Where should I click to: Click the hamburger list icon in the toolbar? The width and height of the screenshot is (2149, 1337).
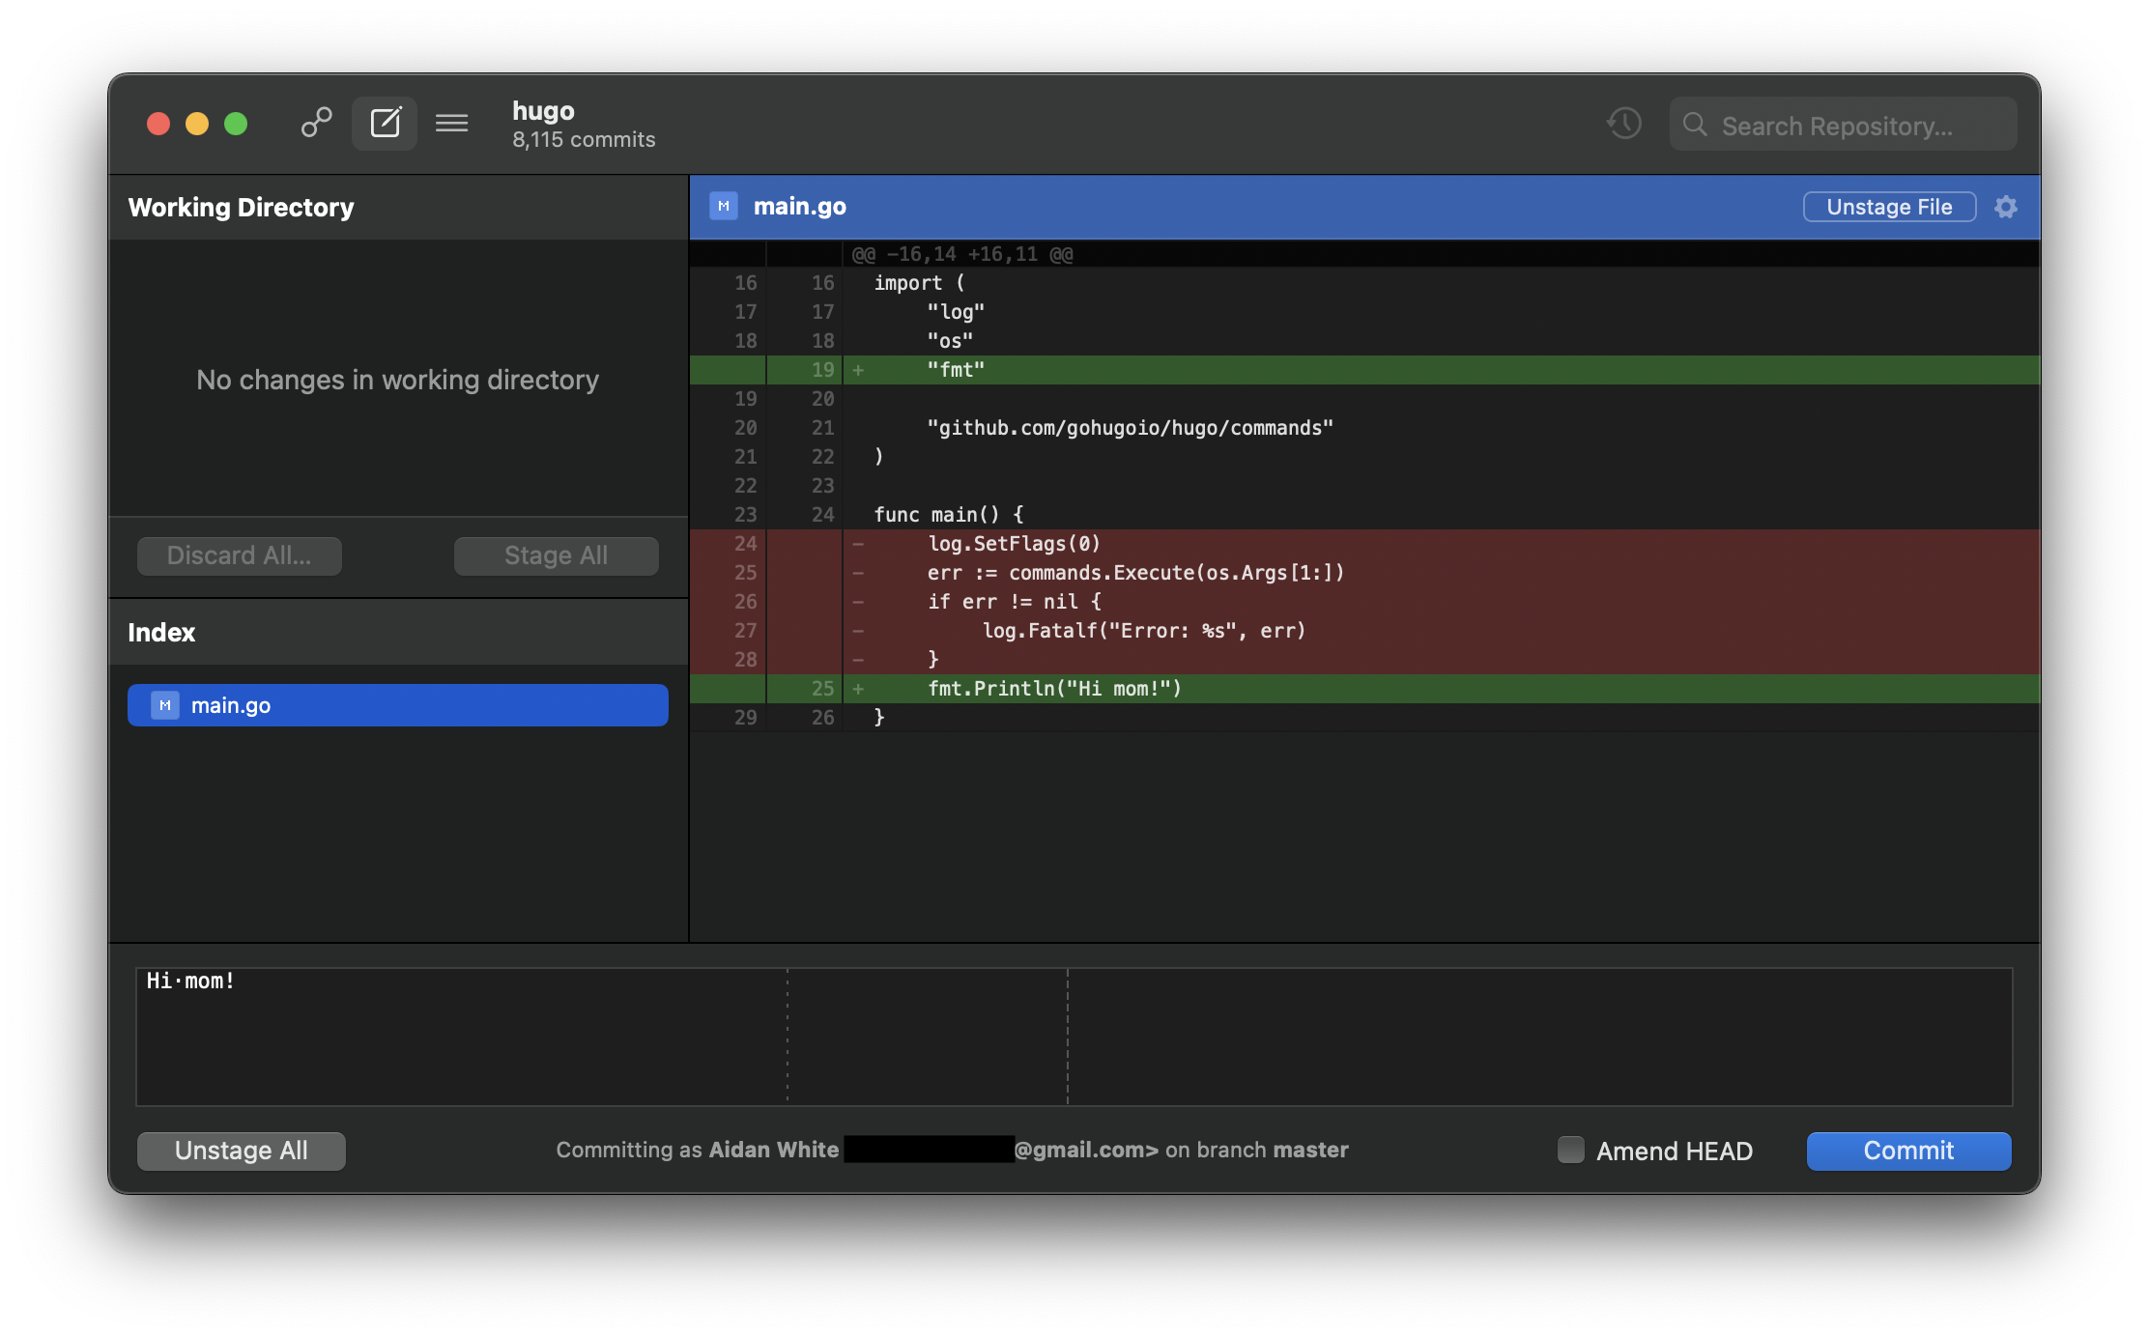pyautogui.click(x=451, y=123)
